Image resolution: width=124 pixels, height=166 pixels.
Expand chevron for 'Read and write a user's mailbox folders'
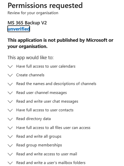point(10,163)
